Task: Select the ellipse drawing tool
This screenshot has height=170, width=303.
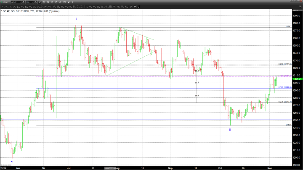Action: coord(30,7)
